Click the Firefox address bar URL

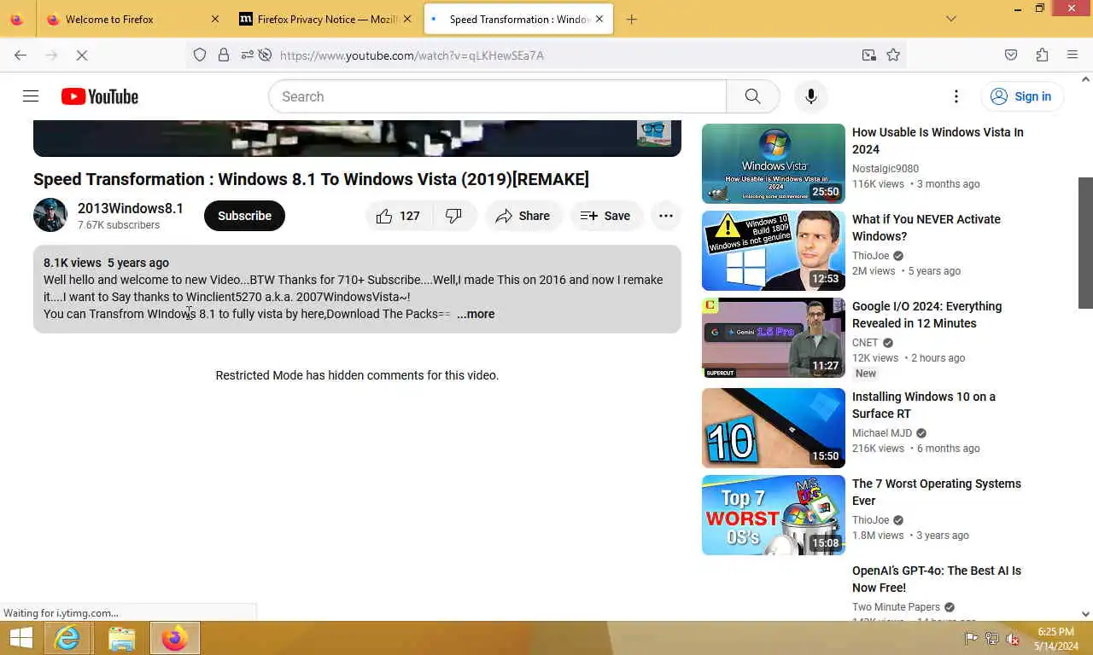(412, 55)
